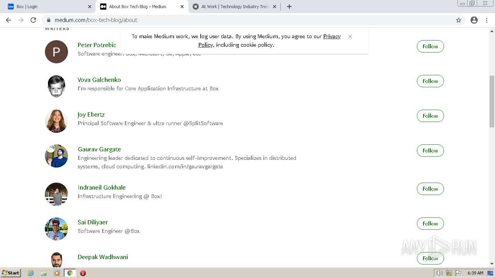
Task: Open the Action Center flag icon
Action: pyautogui.click(x=458, y=273)
